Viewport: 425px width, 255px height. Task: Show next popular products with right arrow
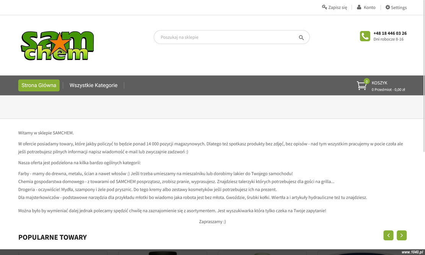401,235
